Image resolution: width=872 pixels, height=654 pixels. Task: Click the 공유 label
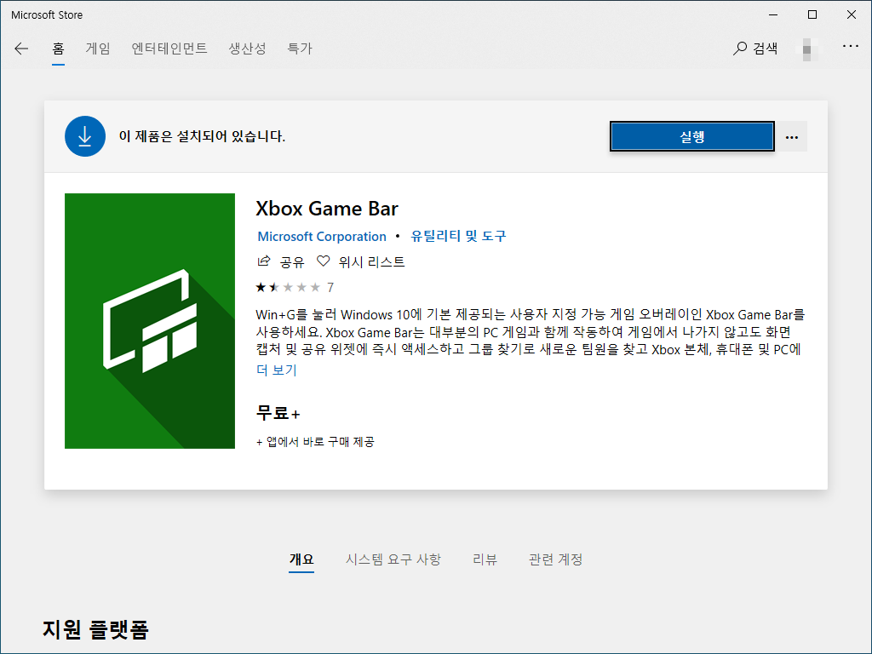click(x=293, y=262)
